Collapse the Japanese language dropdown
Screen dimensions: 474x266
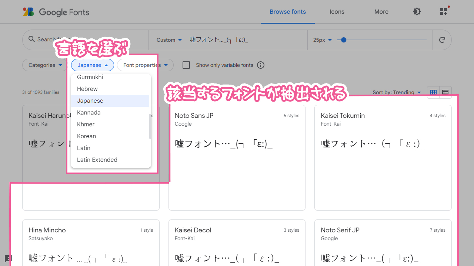click(93, 65)
